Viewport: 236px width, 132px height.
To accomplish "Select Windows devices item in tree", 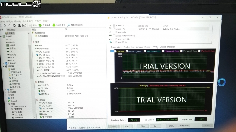I will 20,106.
